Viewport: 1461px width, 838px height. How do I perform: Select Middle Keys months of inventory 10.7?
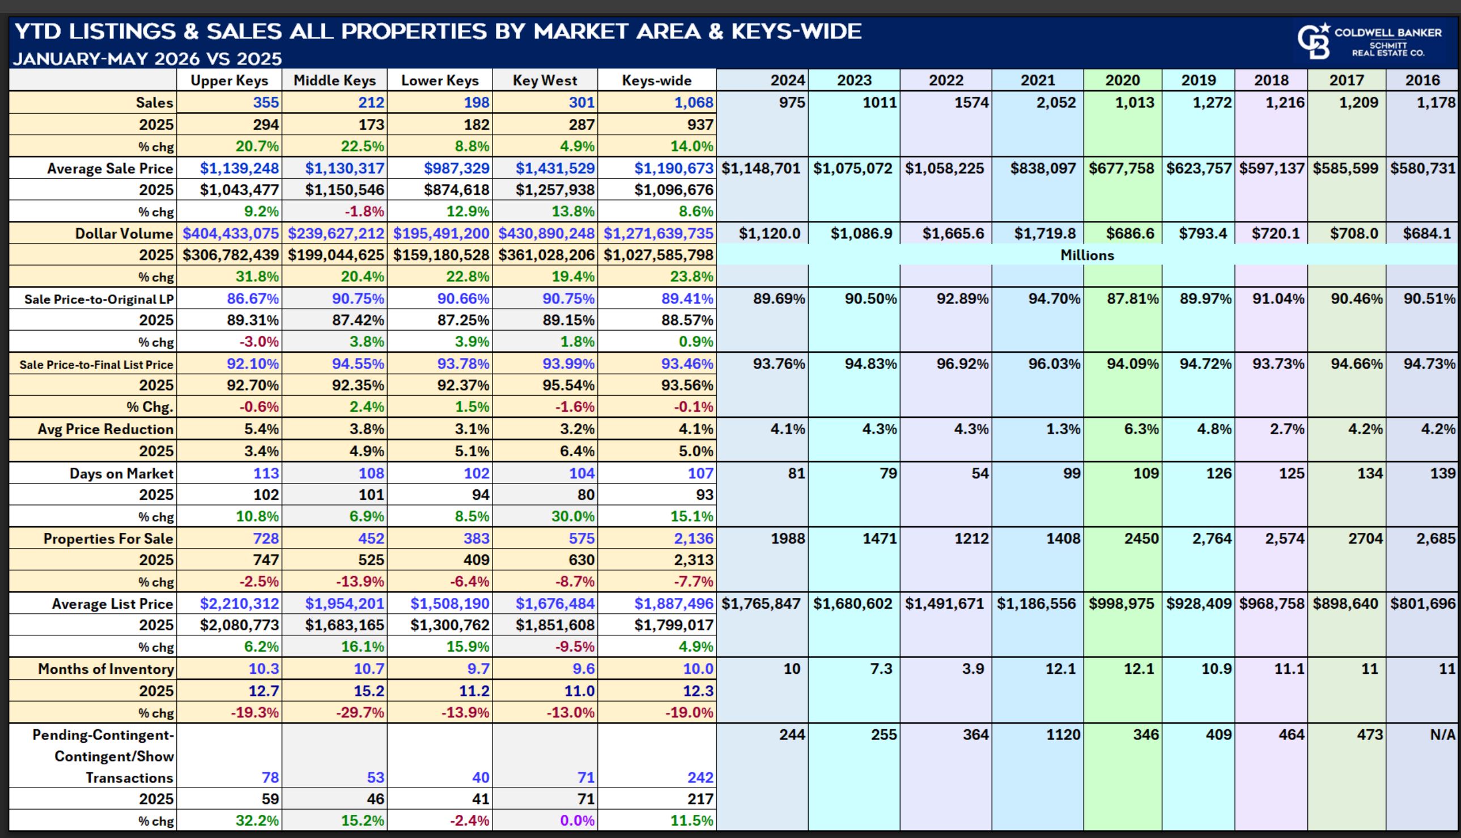(x=368, y=669)
